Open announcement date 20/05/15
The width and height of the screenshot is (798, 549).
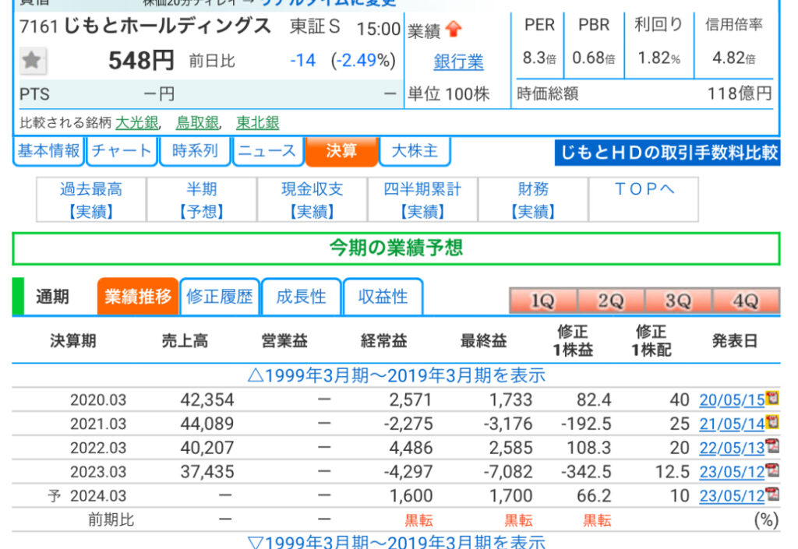click(732, 400)
